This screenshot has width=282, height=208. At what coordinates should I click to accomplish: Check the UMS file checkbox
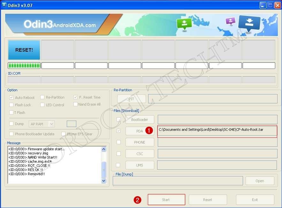click(x=118, y=165)
